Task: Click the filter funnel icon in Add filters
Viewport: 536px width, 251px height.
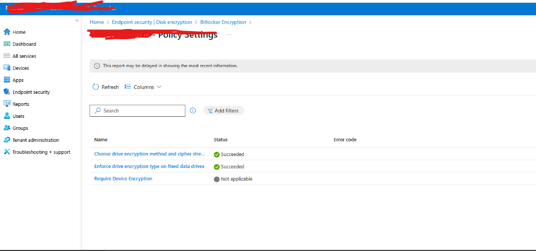Action: [210, 111]
